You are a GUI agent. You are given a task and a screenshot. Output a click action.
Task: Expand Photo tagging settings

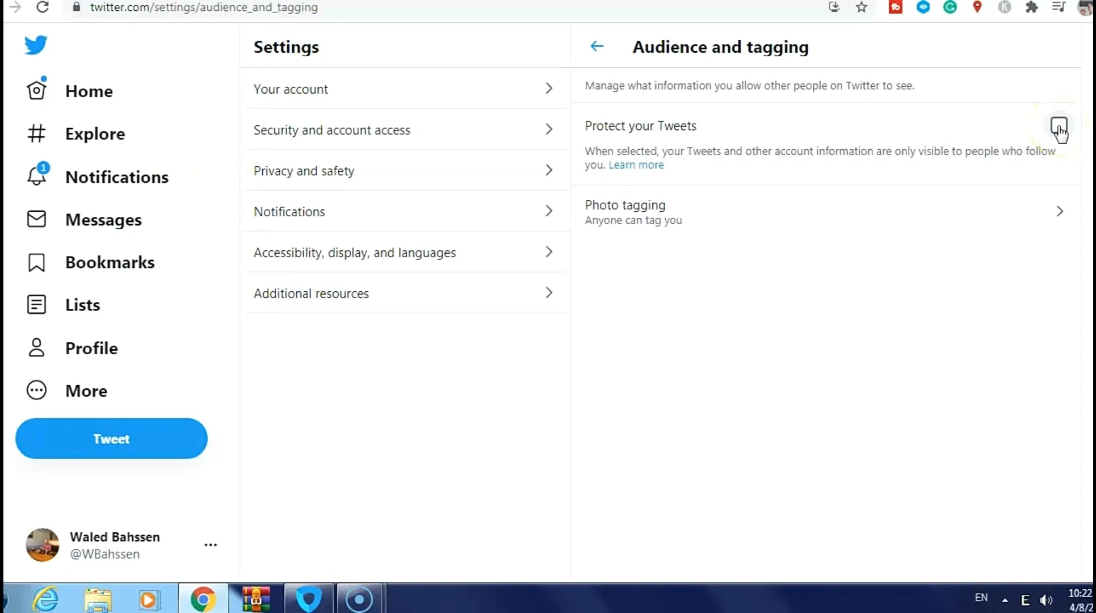pos(1060,211)
